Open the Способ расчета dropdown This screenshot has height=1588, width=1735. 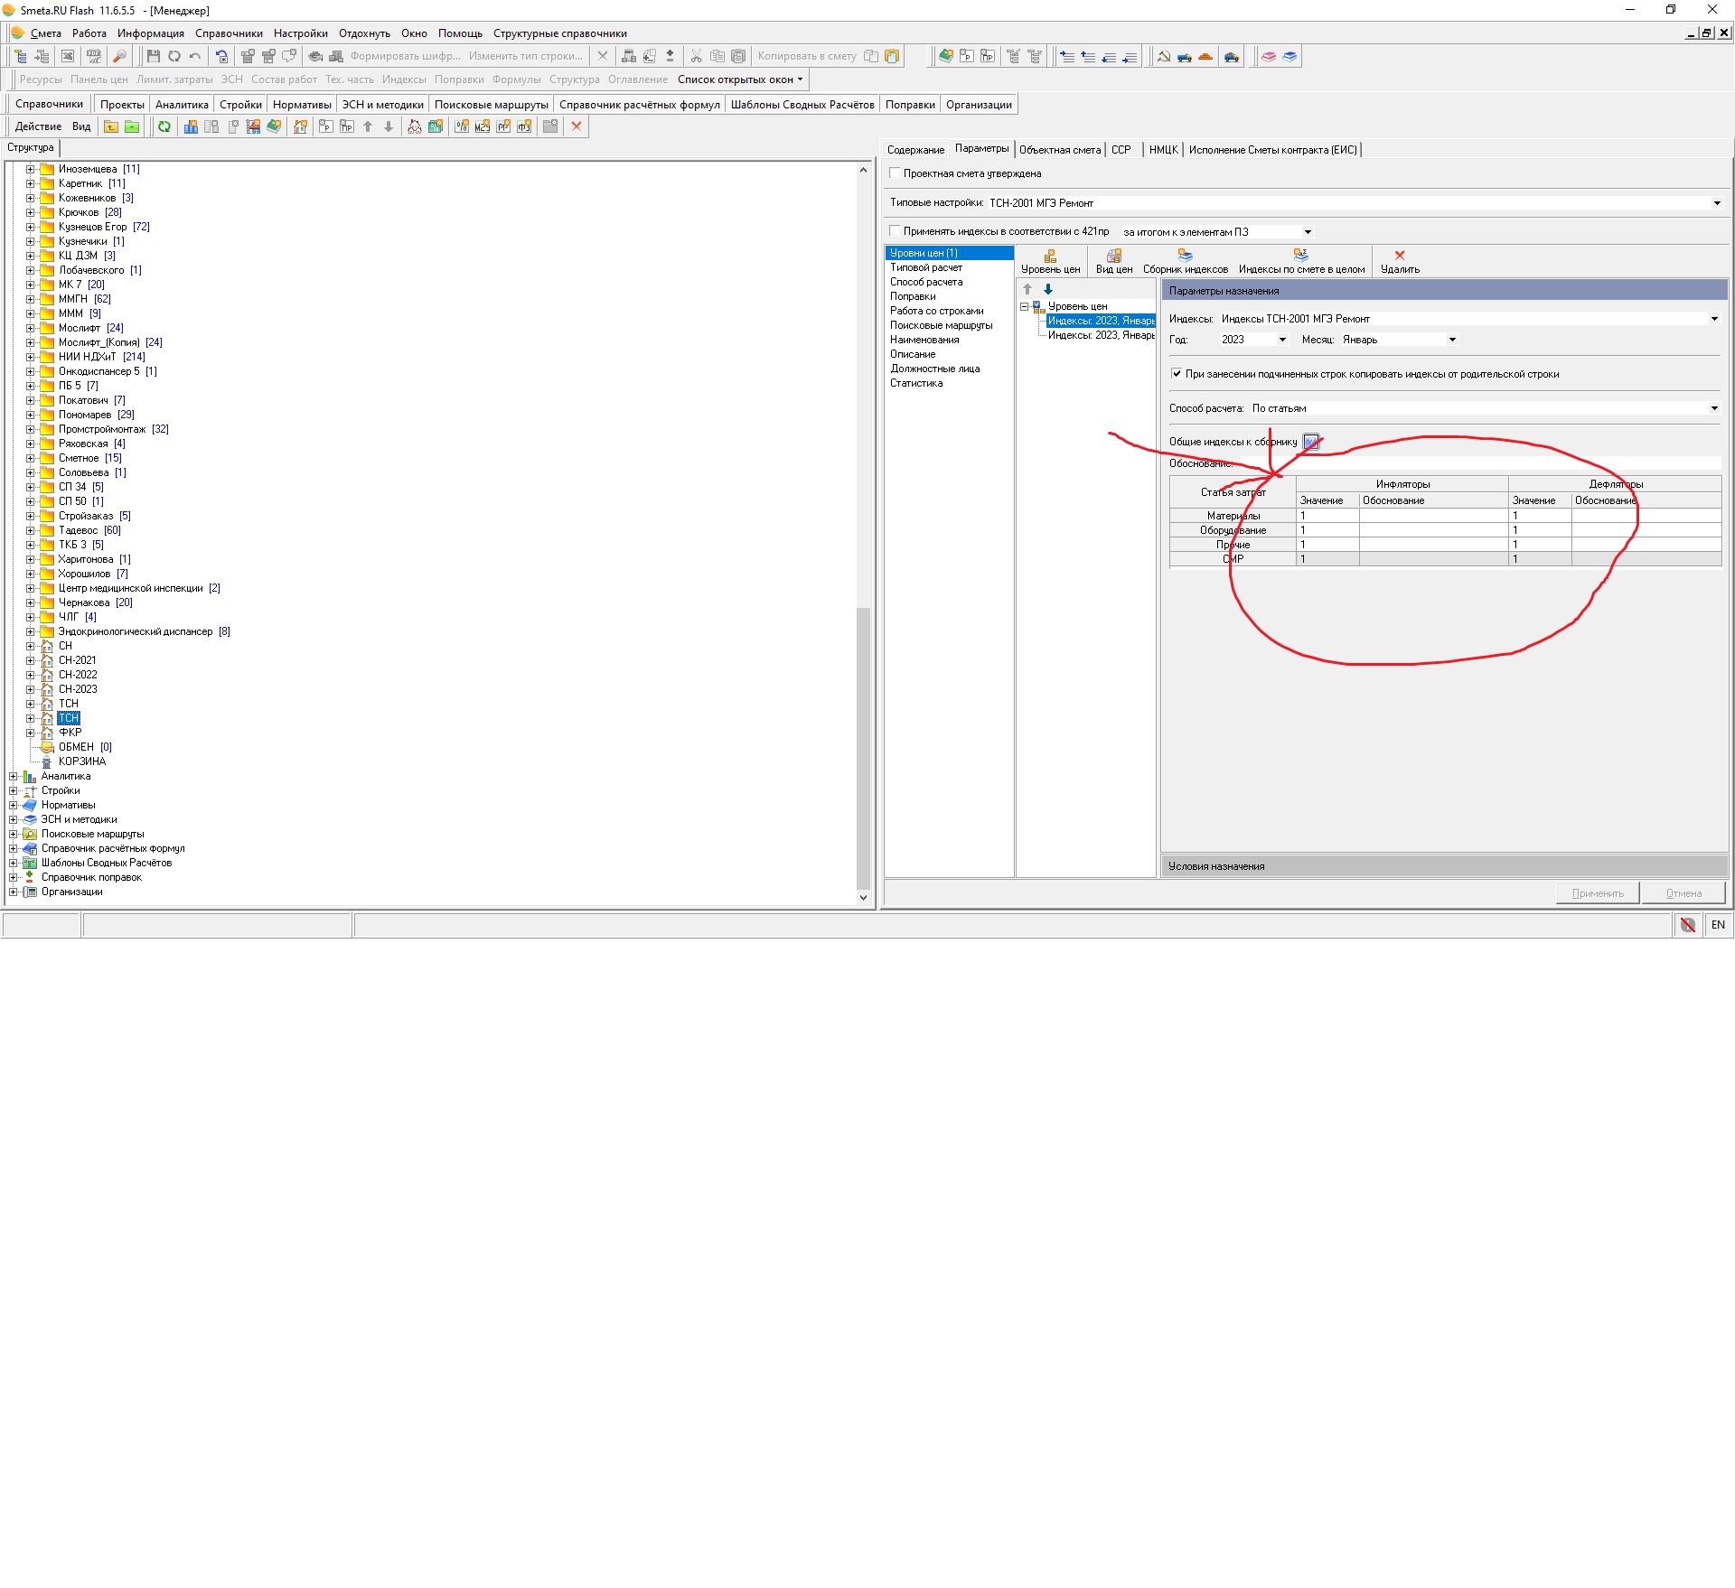1713,408
